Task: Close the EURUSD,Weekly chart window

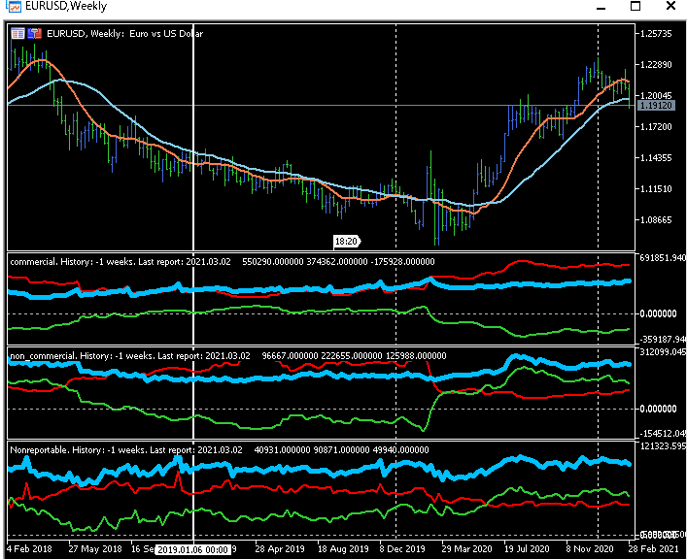Action: pos(670,6)
